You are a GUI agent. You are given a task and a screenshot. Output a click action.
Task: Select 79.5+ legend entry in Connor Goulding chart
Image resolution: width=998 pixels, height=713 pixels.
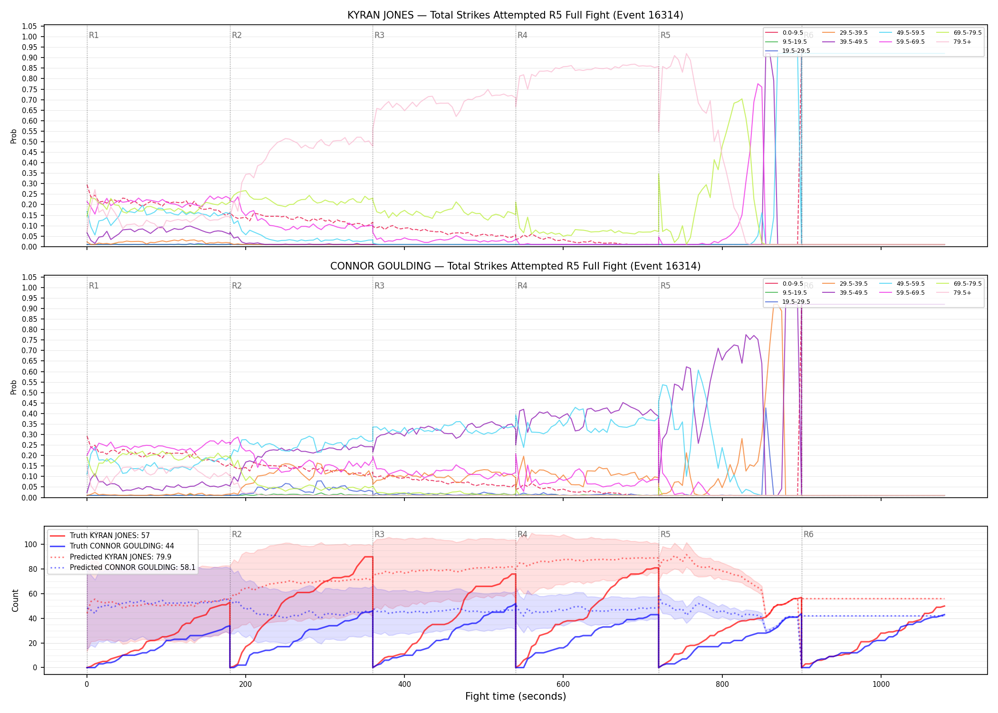coord(954,293)
